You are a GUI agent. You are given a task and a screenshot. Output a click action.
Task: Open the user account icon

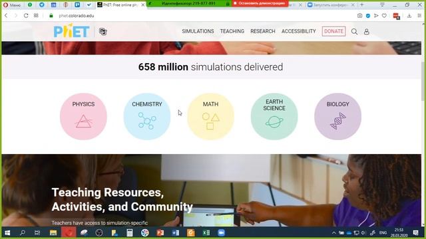click(367, 32)
